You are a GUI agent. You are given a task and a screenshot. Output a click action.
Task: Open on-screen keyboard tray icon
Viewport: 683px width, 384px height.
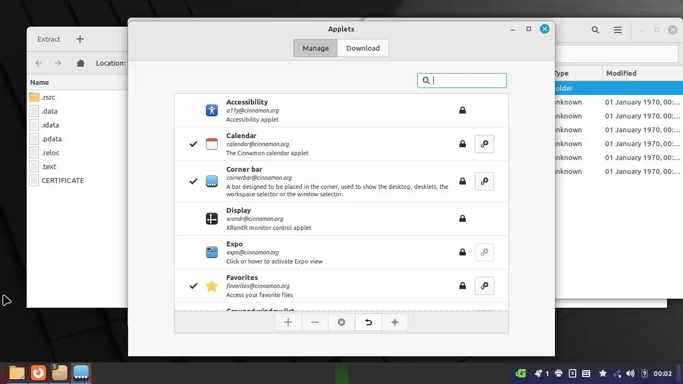pos(586,373)
